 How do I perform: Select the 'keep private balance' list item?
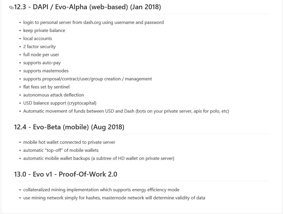tap(44, 31)
